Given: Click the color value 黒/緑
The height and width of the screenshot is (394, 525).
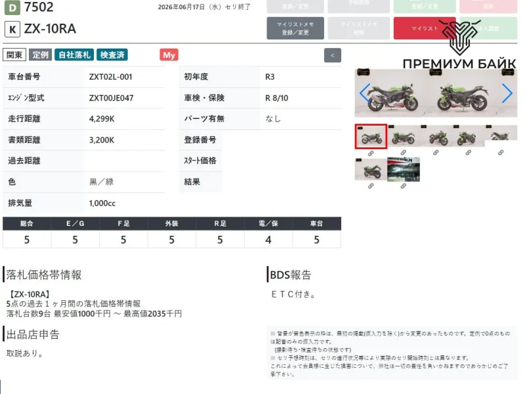Looking at the screenshot, I should pos(102,182).
